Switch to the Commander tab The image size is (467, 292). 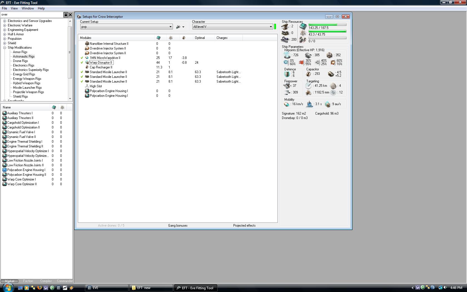(64, 281)
